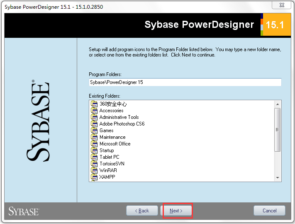Click the Program Folders text field
295x224 pixels.
185,82
